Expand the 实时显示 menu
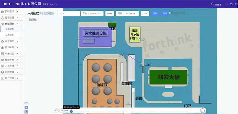Image resolution: width=238 pixels, height=114 pixels. coord(11,11)
